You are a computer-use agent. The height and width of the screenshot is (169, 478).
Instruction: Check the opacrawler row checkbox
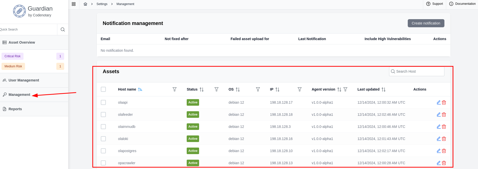point(103,163)
